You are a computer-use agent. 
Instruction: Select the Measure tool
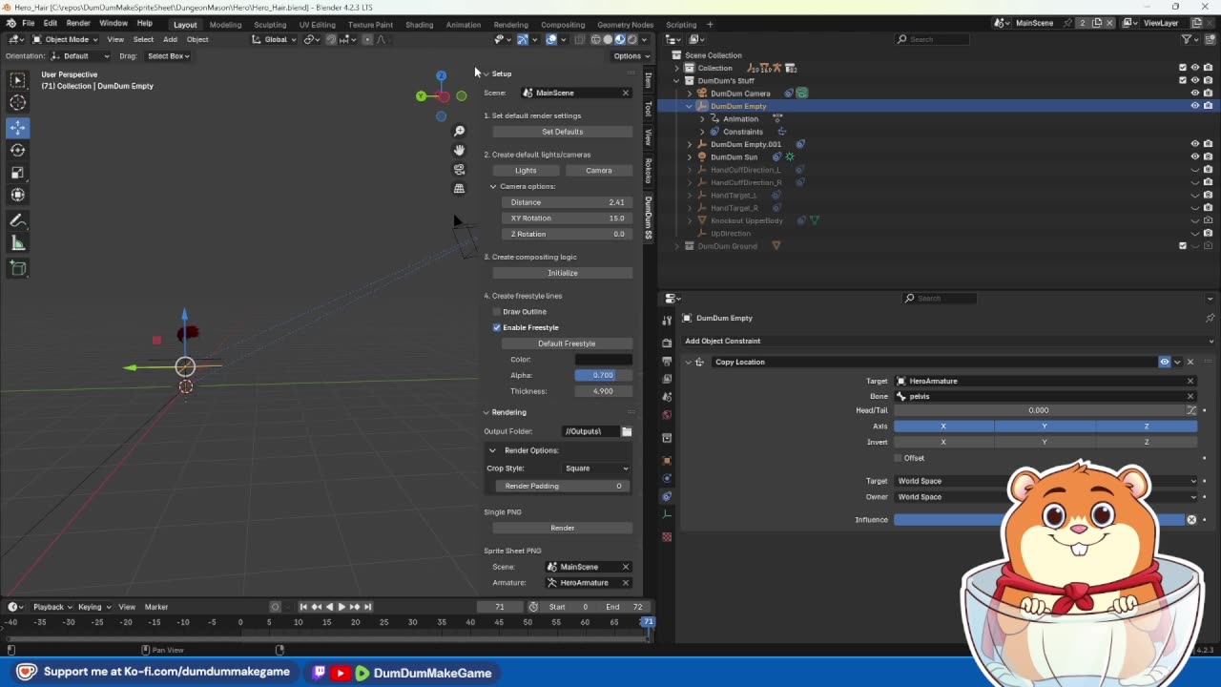[x=17, y=243]
